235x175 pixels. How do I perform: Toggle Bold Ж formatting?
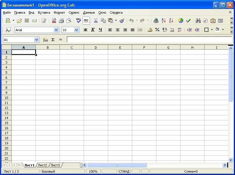(85, 30)
